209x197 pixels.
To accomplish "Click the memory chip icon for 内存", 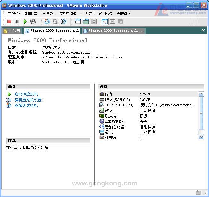I will click(x=102, y=94).
